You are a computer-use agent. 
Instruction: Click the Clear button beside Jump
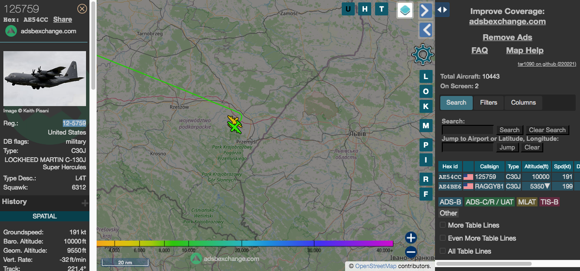532,148
